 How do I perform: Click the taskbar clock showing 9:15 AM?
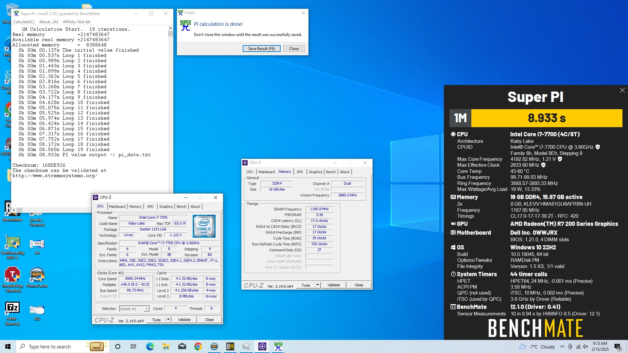[x=600, y=346]
